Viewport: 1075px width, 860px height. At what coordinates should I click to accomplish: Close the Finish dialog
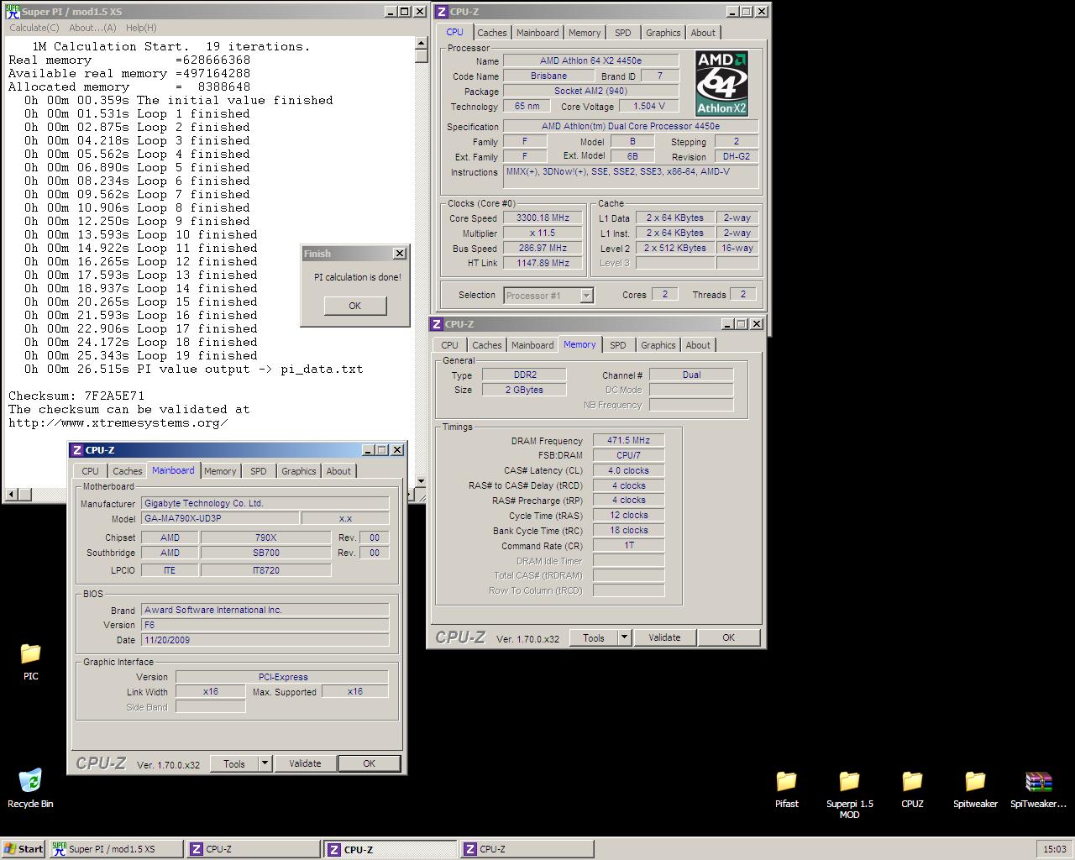400,253
